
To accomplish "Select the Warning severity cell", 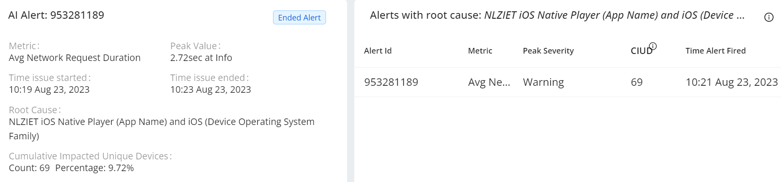I will tap(543, 82).
